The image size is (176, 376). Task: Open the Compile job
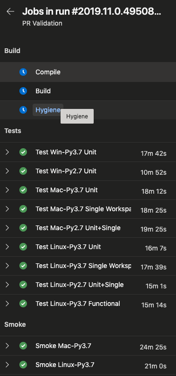tap(48, 72)
